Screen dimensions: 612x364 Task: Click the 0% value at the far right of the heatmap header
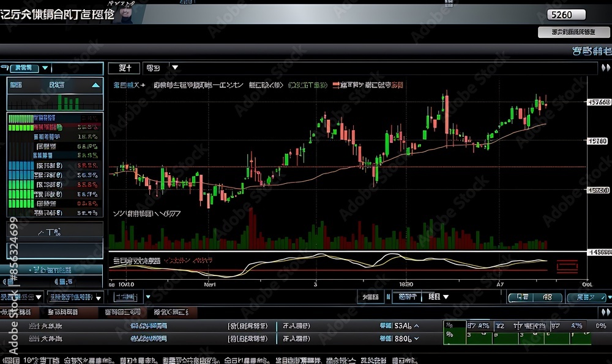click(601, 326)
